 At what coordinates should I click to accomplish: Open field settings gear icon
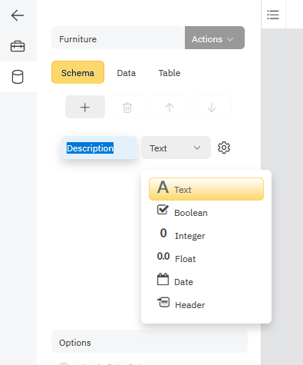point(224,148)
